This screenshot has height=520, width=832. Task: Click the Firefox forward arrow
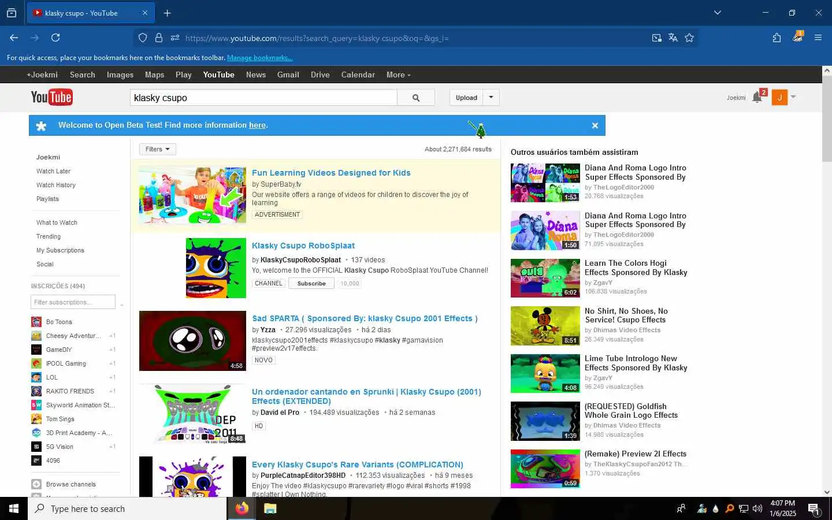coord(35,38)
